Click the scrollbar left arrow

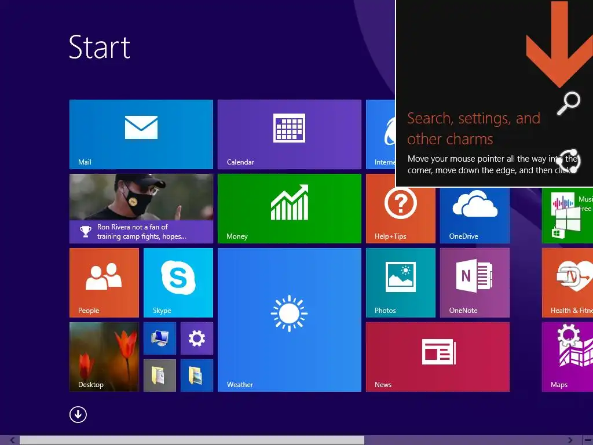pyautogui.click(x=12, y=440)
